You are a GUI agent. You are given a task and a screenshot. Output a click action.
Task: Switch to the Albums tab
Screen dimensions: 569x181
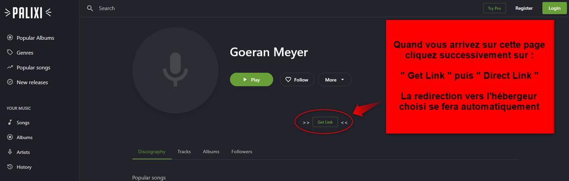coord(211,152)
